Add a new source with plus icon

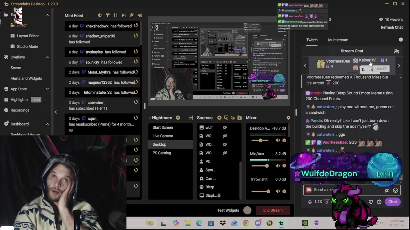click(x=219, y=118)
